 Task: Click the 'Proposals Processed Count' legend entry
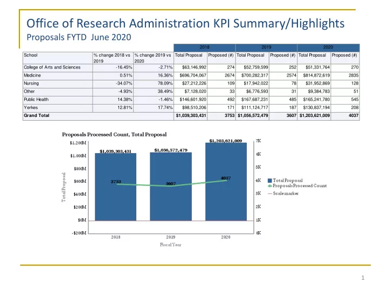(297, 186)
